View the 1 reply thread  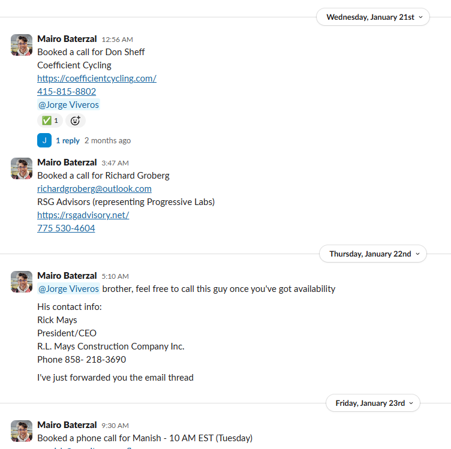click(x=67, y=140)
